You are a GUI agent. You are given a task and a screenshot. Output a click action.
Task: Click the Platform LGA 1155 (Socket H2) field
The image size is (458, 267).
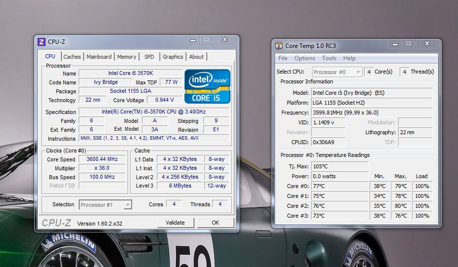click(x=371, y=103)
